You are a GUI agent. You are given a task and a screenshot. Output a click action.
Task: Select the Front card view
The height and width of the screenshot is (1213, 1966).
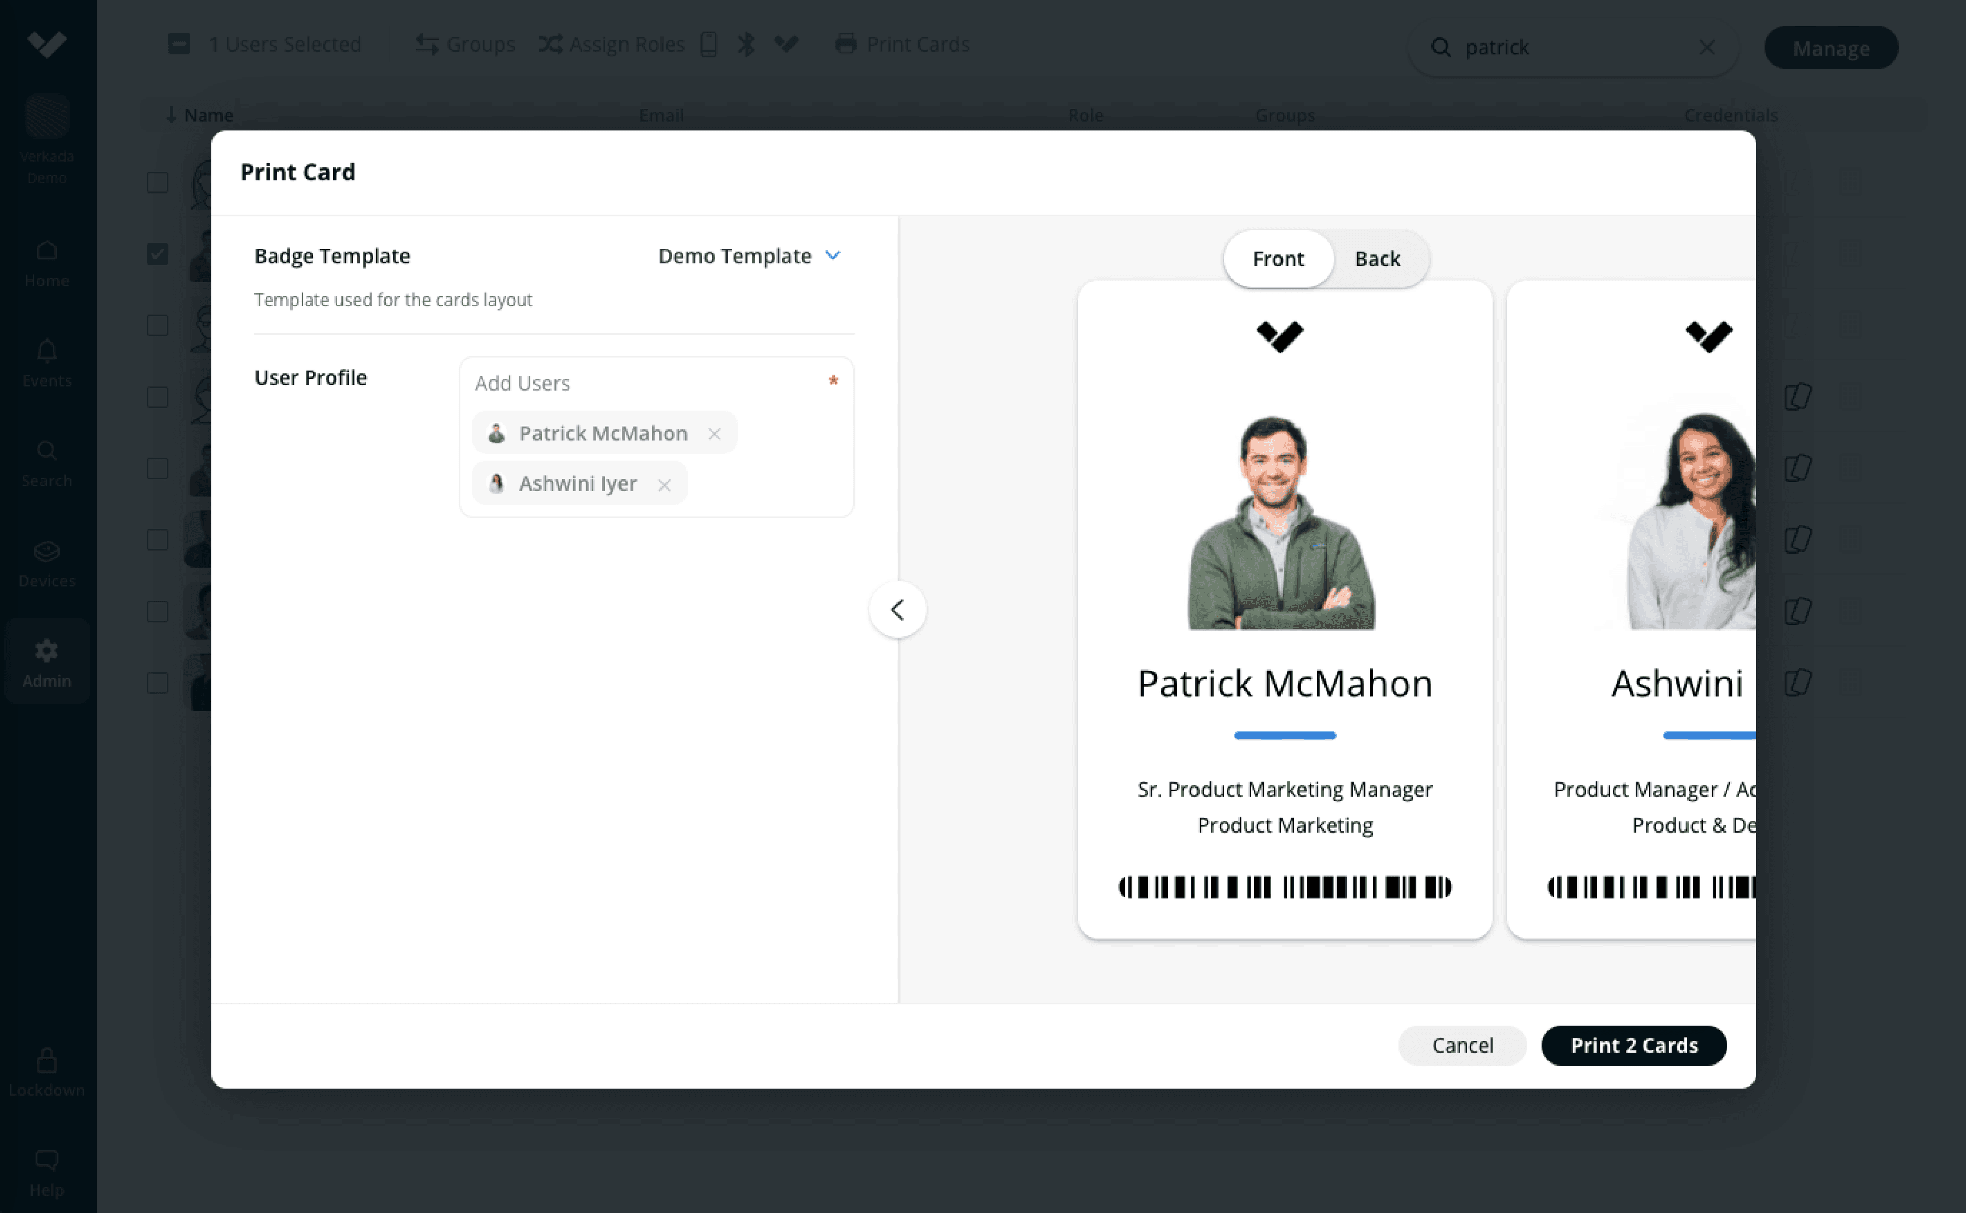click(x=1278, y=259)
